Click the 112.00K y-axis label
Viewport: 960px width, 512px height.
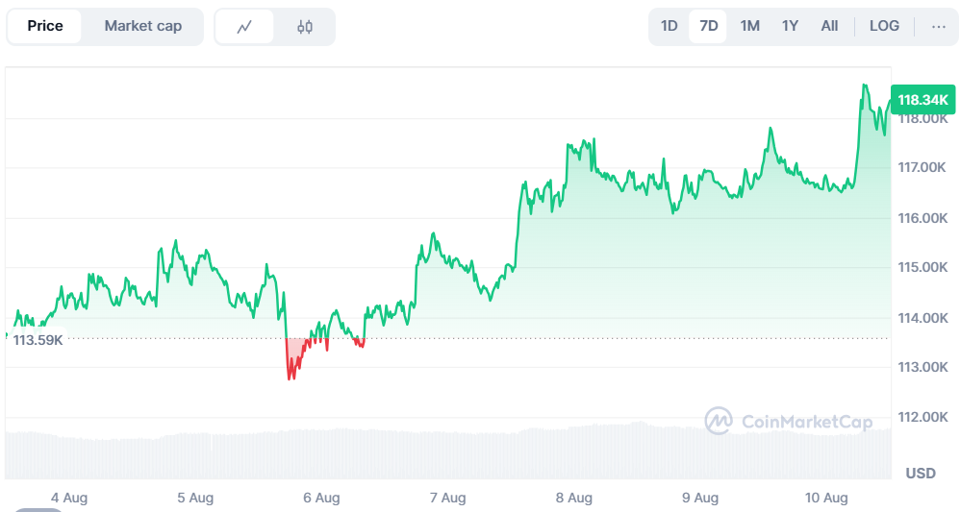pos(922,417)
